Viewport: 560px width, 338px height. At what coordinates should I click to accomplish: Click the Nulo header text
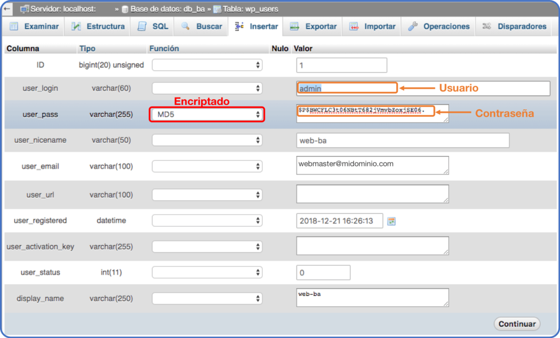click(279, 49)
